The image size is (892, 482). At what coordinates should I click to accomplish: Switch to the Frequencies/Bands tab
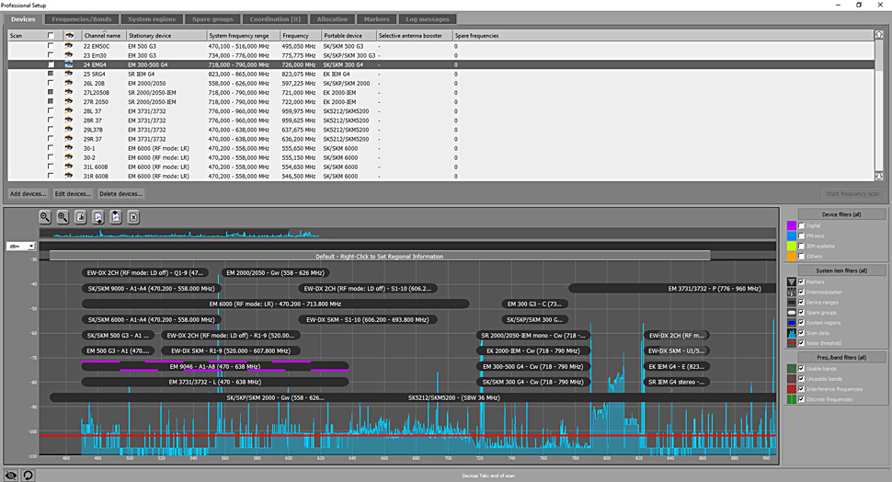82,19
